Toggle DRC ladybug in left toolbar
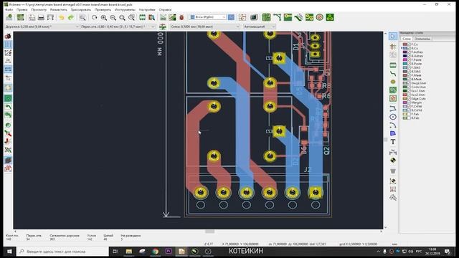 [x=8, y=37]
